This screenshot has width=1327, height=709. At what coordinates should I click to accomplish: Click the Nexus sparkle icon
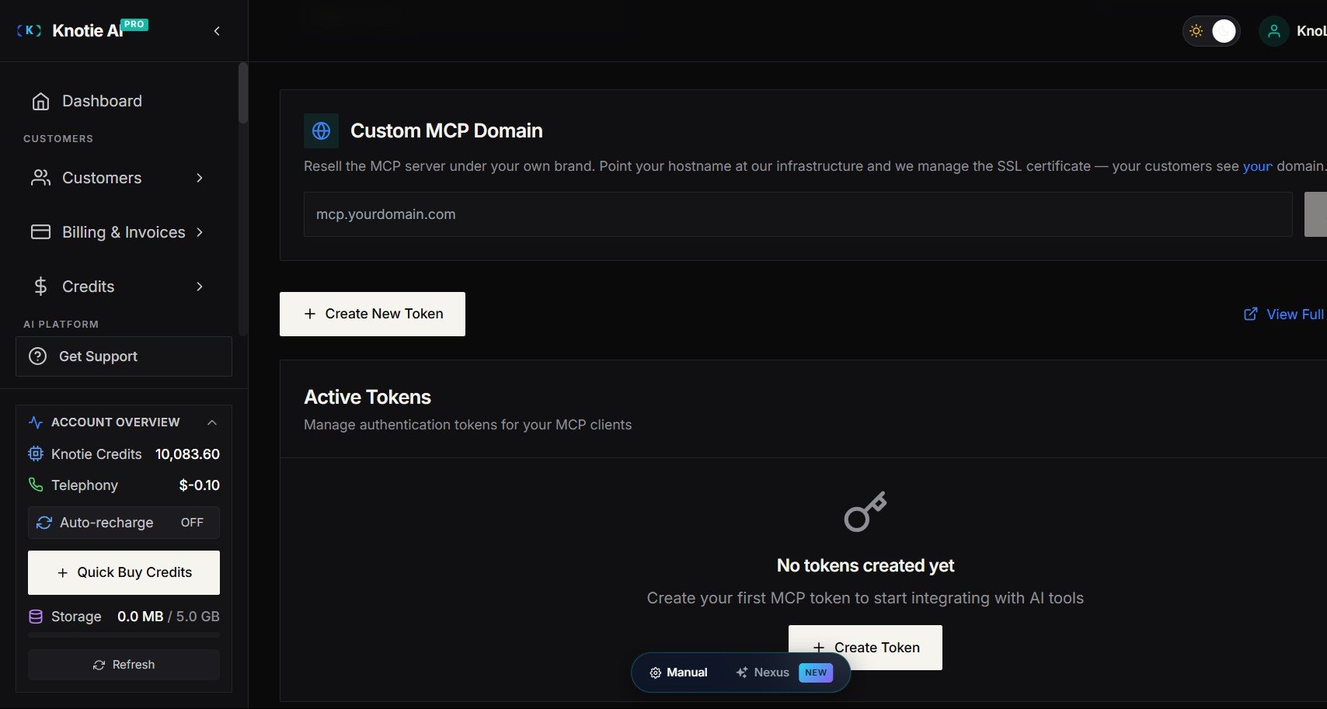[742, 673]
